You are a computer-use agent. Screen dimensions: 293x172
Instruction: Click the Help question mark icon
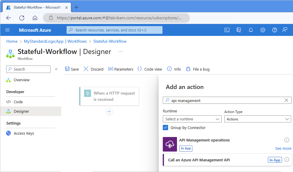pos(275,30)
